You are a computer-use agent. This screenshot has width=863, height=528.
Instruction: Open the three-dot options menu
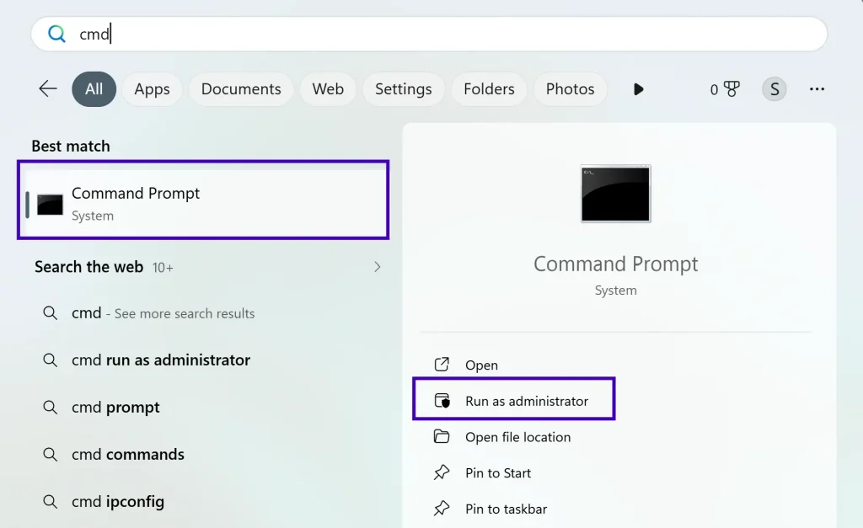tap(817, 88)
